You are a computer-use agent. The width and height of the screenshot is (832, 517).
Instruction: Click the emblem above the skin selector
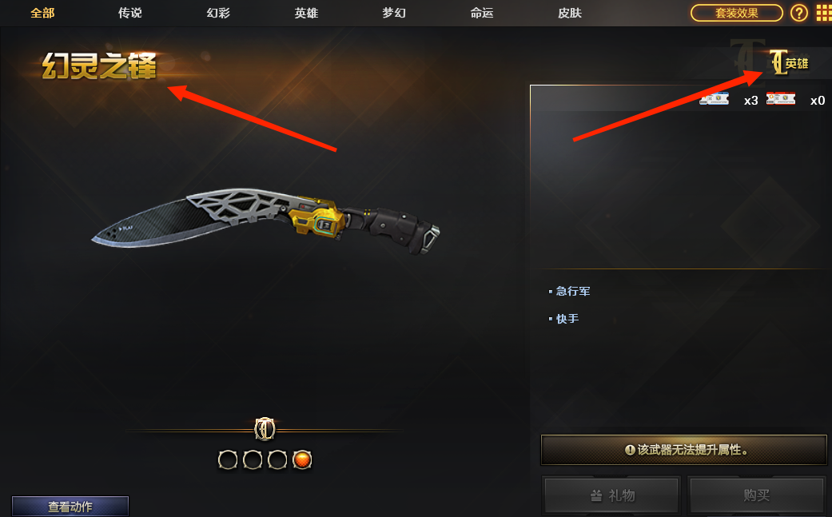click(265, 429)
